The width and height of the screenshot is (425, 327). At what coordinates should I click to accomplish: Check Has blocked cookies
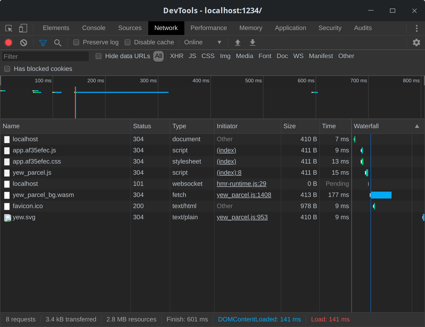coord(7,69)
